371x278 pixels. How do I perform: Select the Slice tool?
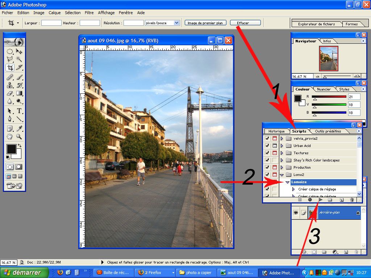point(19,68)
